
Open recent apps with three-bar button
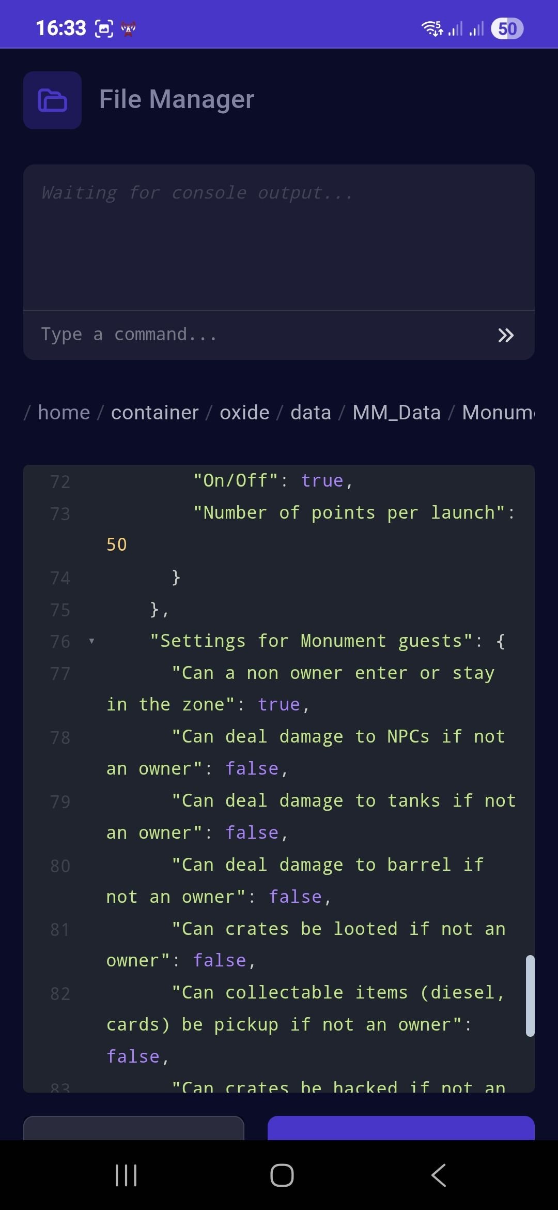pos(126,1175)
